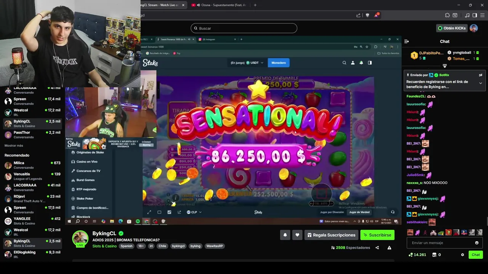Click the share stream icon
The image size is (488, 274).
point(377,248)
